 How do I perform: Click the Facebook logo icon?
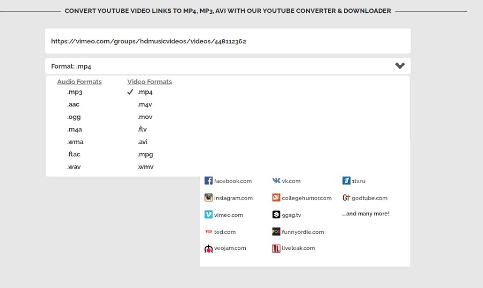tap(208, 181)
